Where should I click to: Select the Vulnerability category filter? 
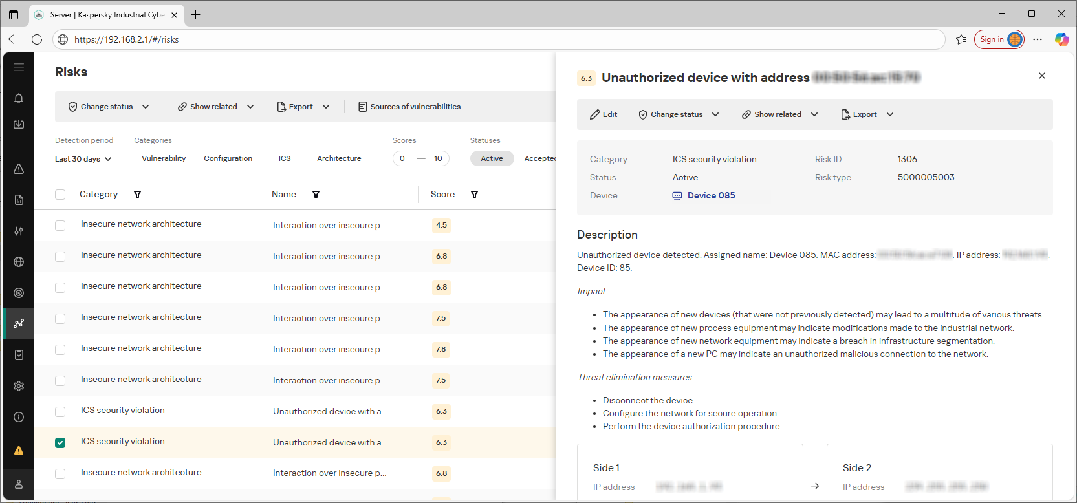(x=164, y=158)
